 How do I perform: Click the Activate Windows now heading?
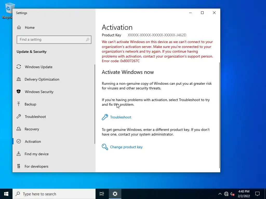pyautogui.click(x=128, y=72)
